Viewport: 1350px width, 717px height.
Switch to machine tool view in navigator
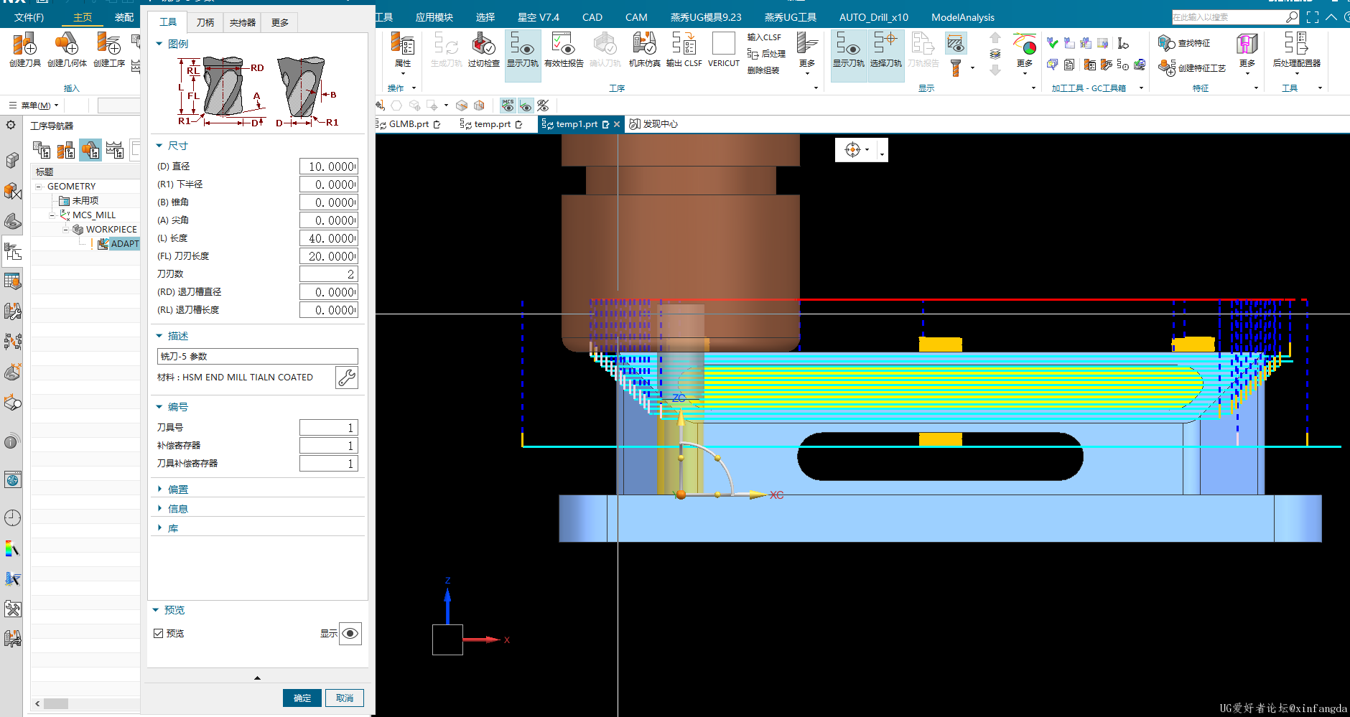66,150
